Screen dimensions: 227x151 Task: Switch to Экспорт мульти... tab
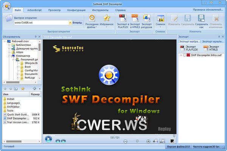click(213, 42)
